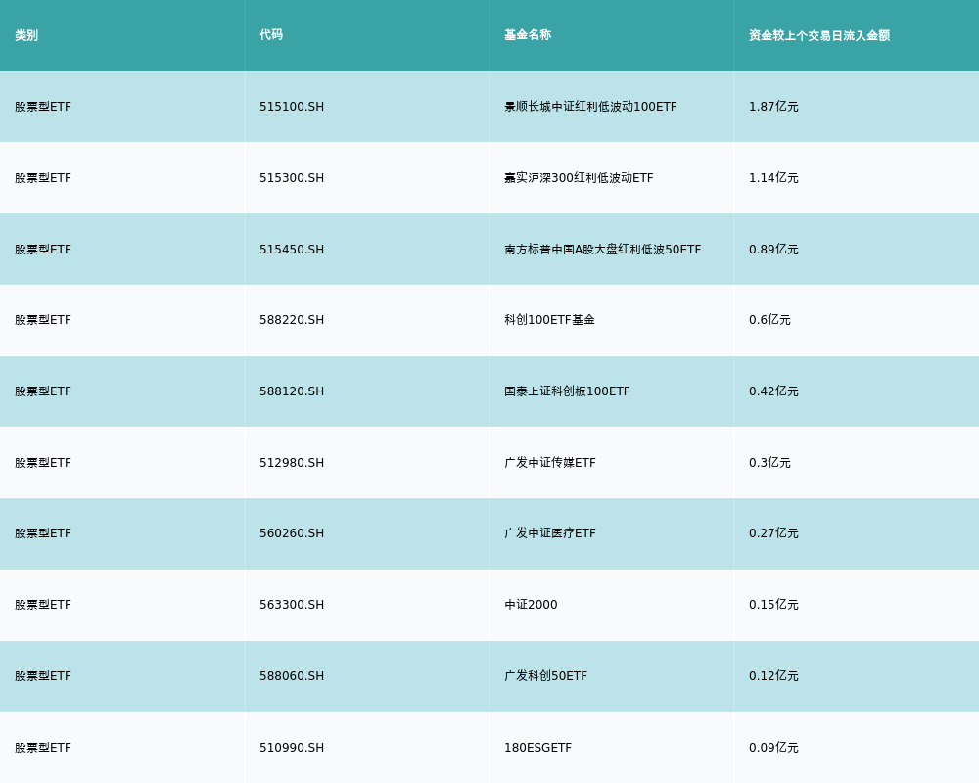Select code 515100.SH
979x783 pixels.
pyautogui.click(x=292, y=107)
